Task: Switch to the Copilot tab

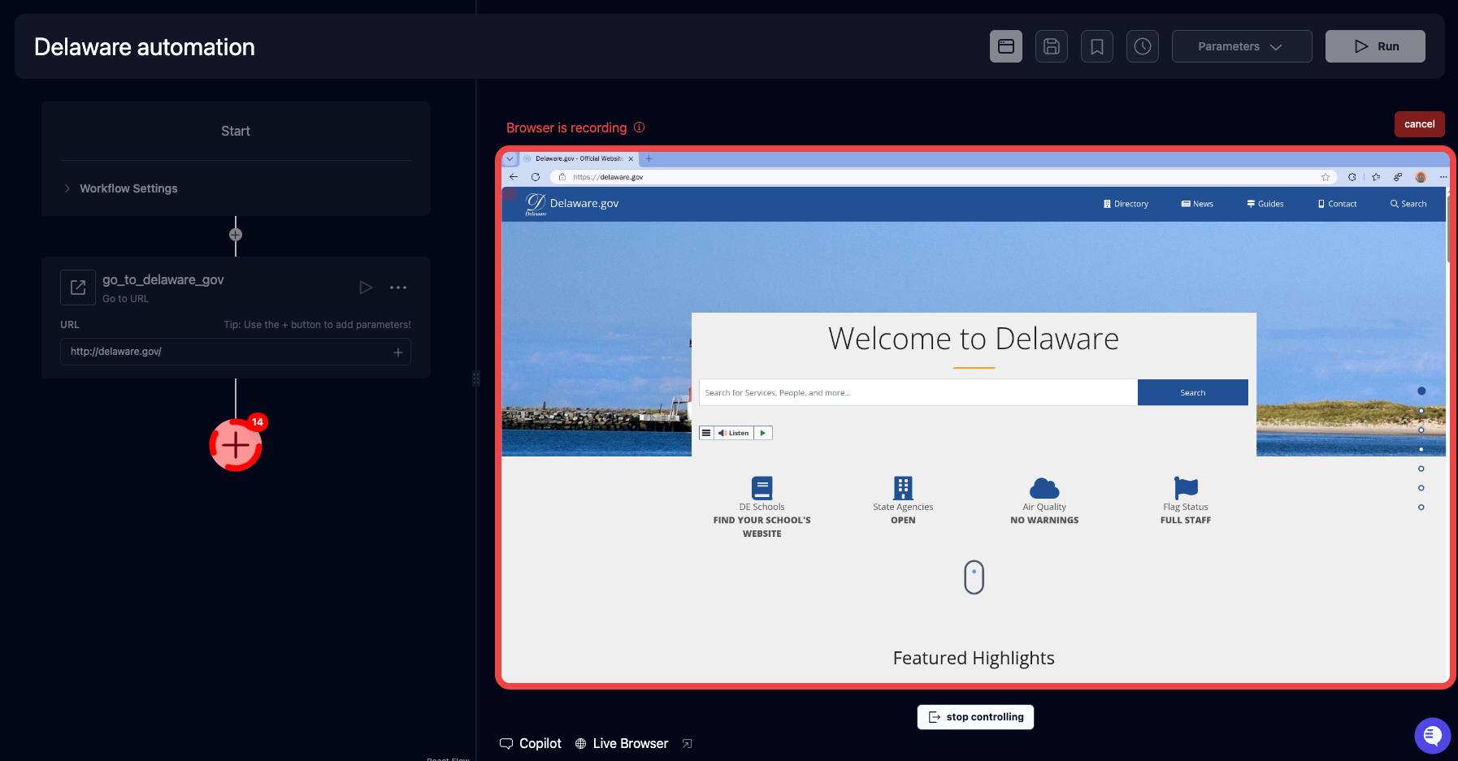Action: tap(531, 743)
